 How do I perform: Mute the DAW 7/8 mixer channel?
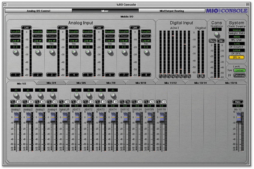point(164,102)
